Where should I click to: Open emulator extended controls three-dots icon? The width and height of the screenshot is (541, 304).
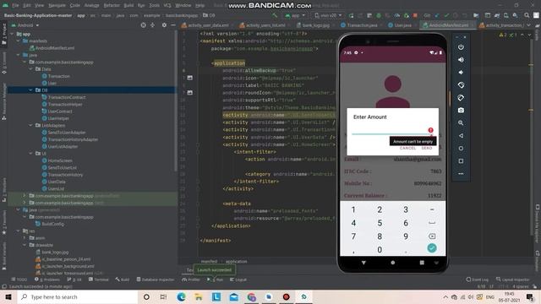point(461,174)
